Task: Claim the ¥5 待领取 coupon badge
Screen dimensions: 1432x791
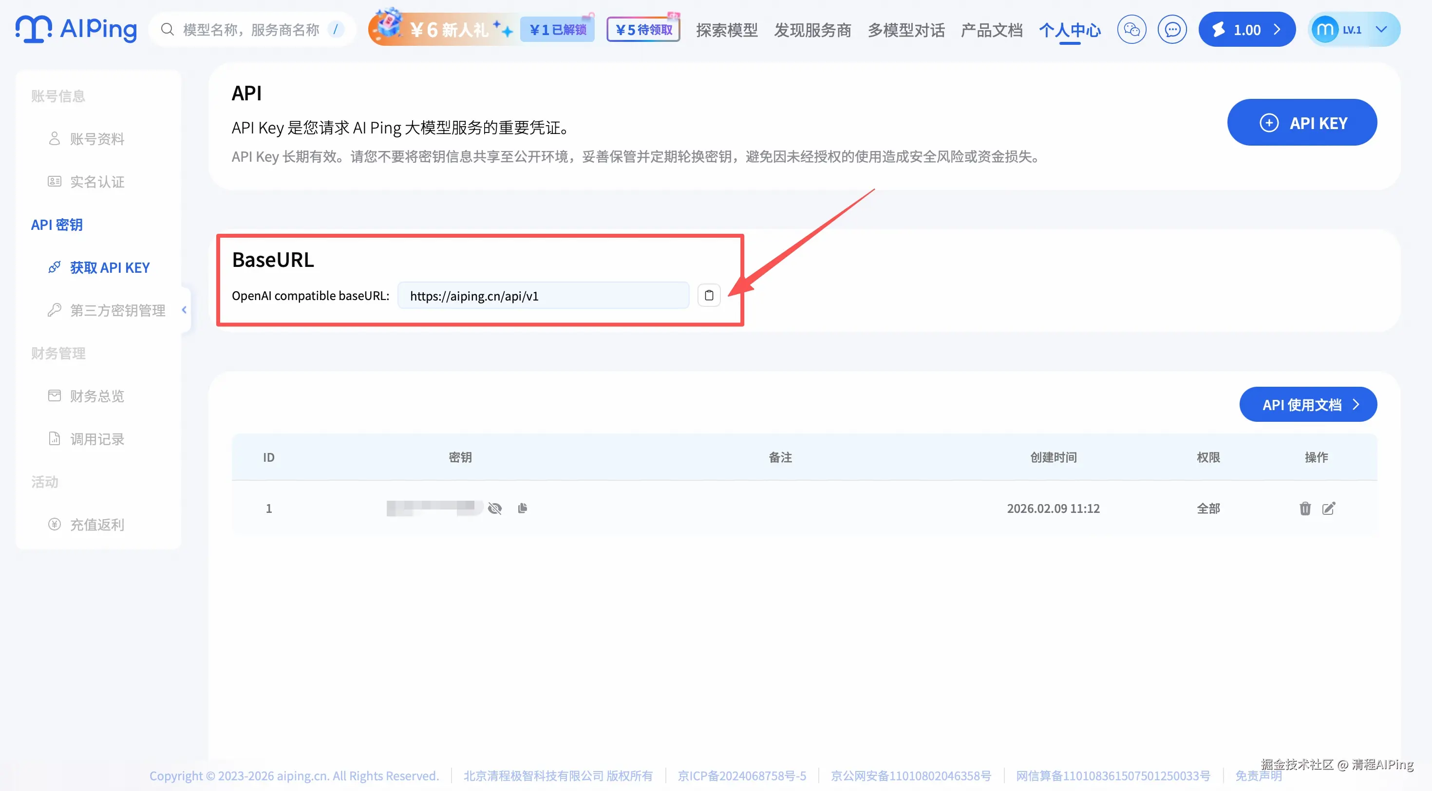Action: pyautogui.click(x=643, y=29)
